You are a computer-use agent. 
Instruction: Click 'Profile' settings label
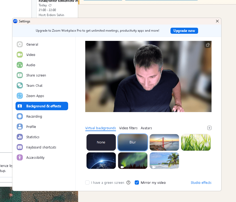point(31,127)
